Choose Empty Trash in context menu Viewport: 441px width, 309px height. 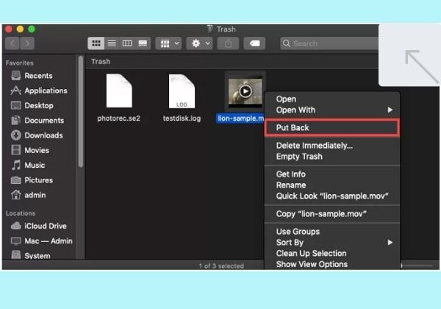(x=332, y=157)
